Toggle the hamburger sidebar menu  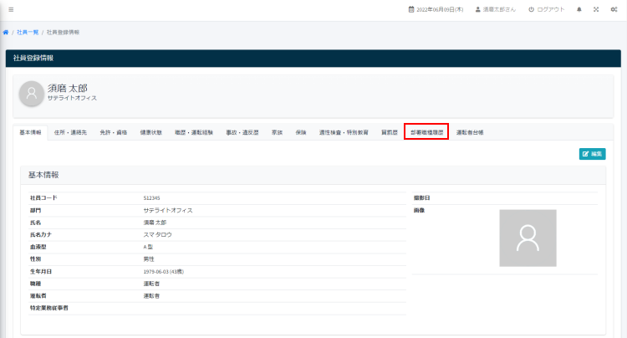pos(11,9)
